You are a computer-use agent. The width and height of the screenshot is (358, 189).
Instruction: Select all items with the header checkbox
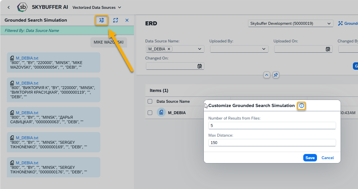(x=150, y=101)
